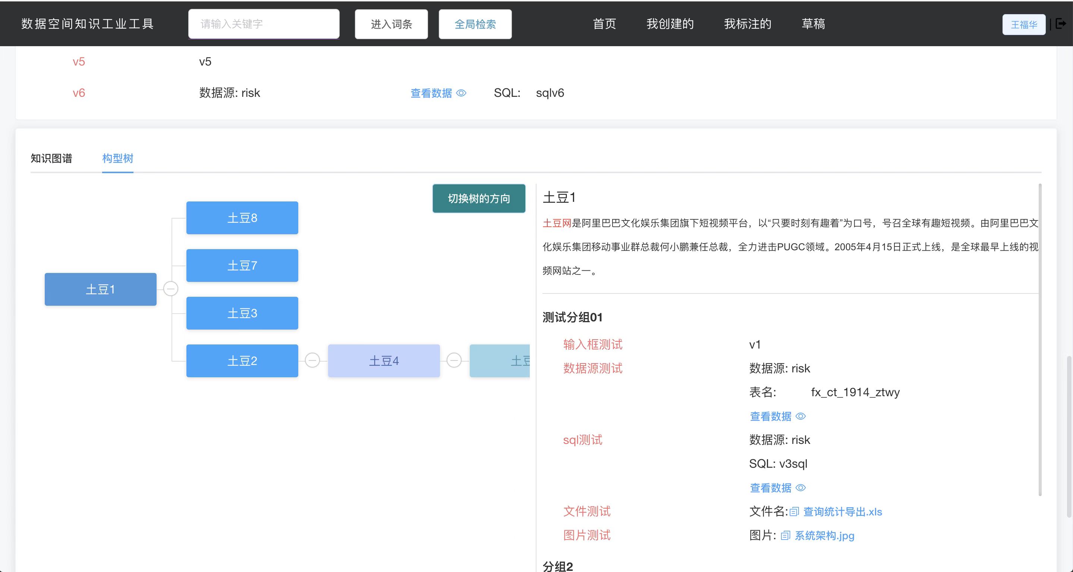Image resolution: width=1073 pixels, height=572 pixels.
Task: Click the sqlv6 value
Action: 550,93
